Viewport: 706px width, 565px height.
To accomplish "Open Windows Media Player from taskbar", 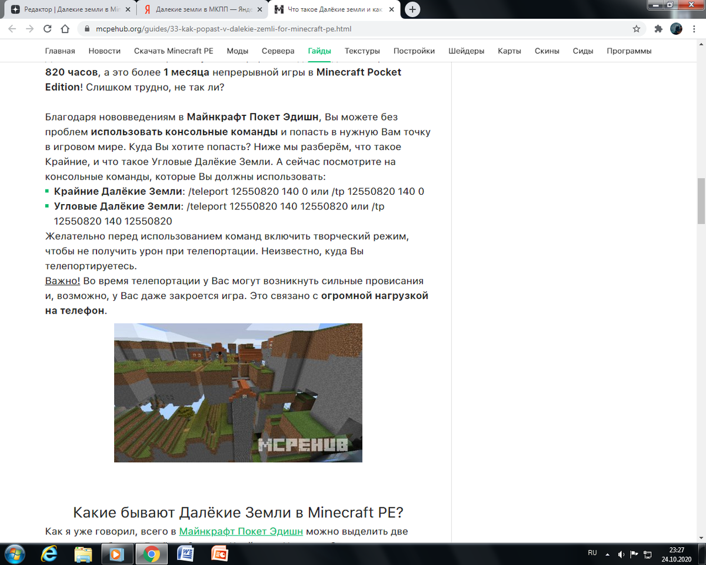I will pyautogui.click(x=117, y=554).
